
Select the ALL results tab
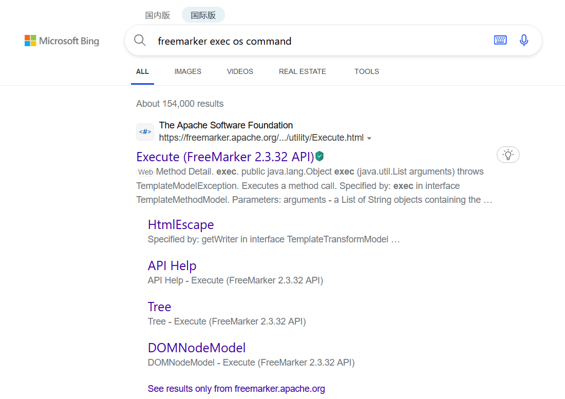(x=142, y=71)
